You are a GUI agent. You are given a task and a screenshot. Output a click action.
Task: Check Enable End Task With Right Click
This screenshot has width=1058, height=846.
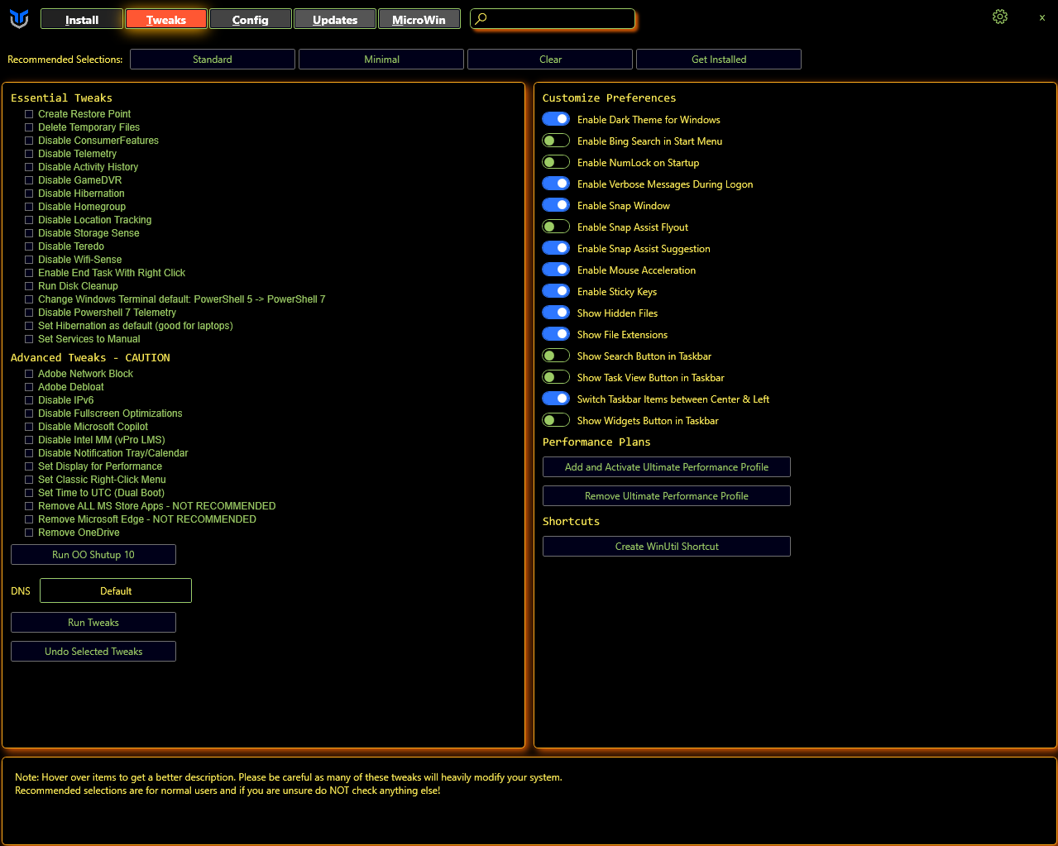(x=28, y=273)
